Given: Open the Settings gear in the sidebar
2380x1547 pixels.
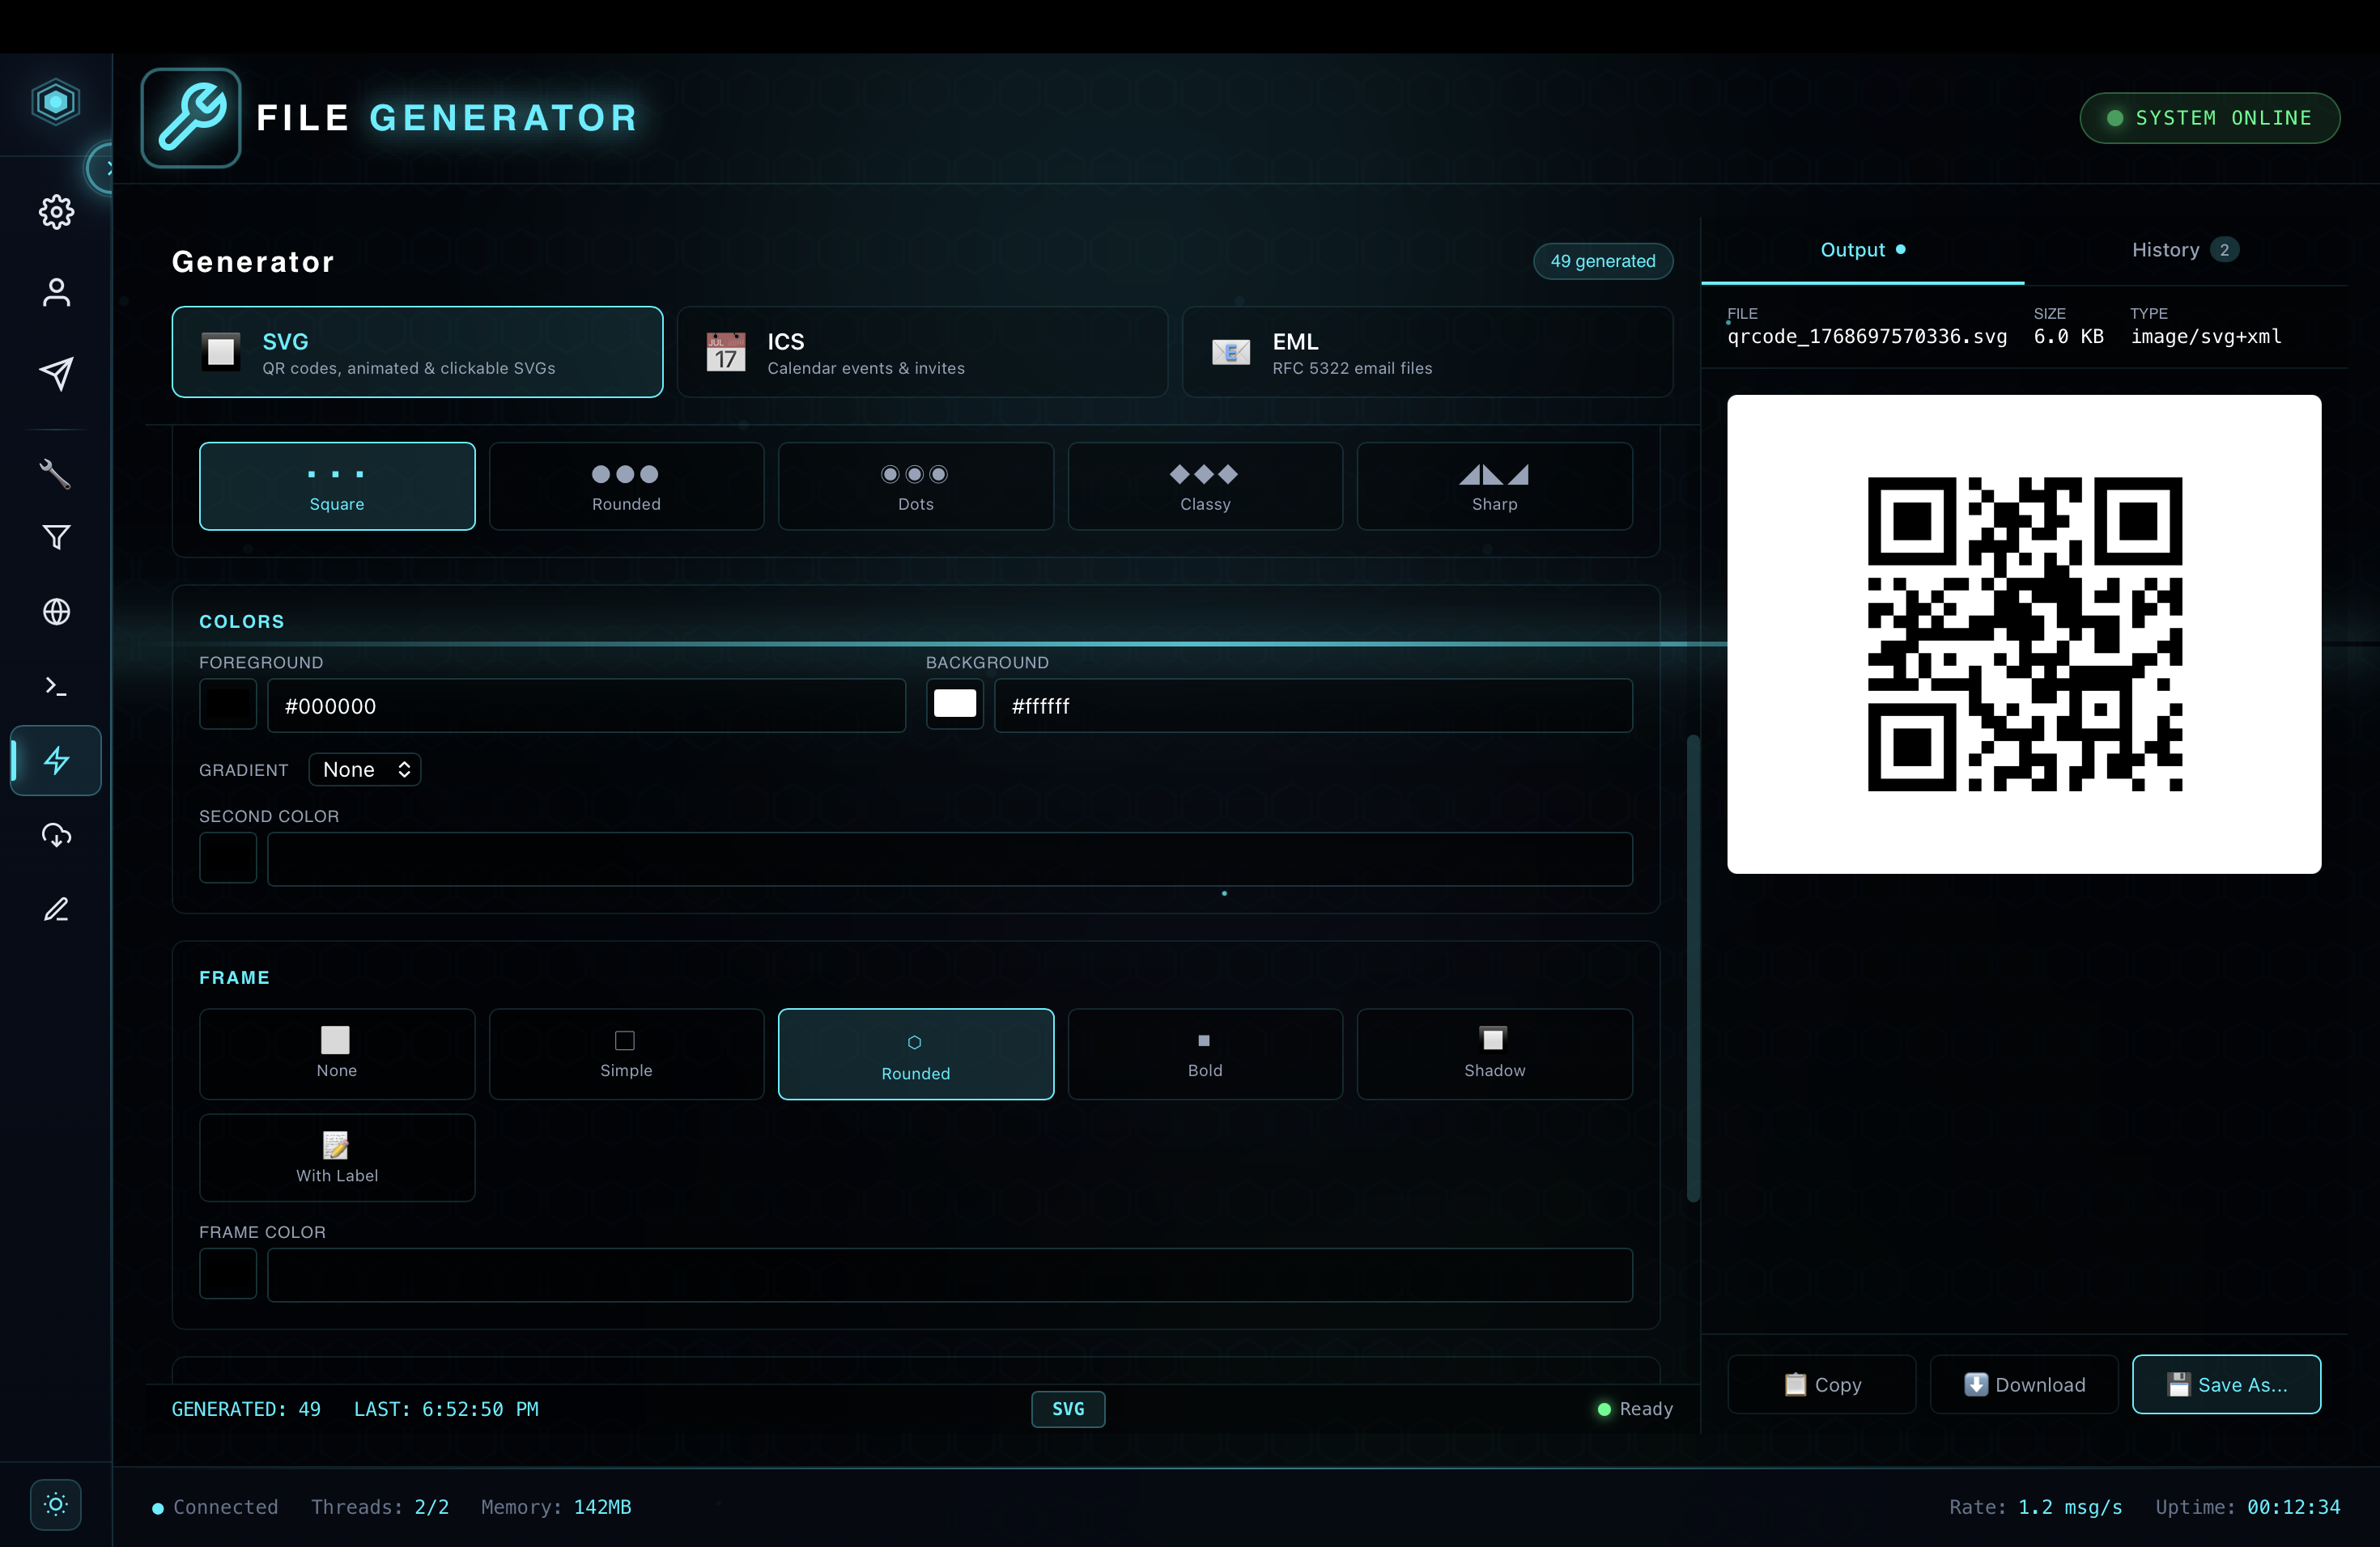Looking at the screenshot, I should 55,212.
